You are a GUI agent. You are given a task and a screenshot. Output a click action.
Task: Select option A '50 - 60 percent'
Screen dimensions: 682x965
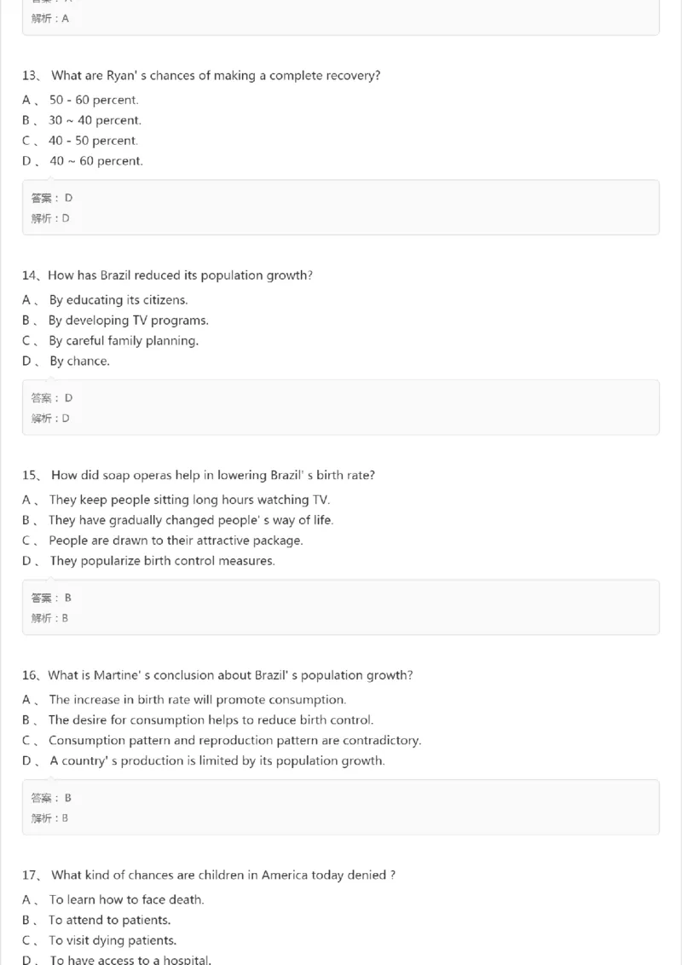[93, 100]
